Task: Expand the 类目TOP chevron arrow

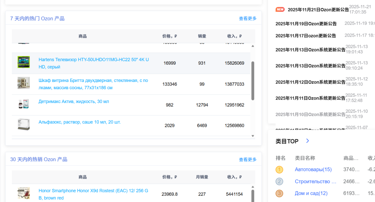Action: 308,141
